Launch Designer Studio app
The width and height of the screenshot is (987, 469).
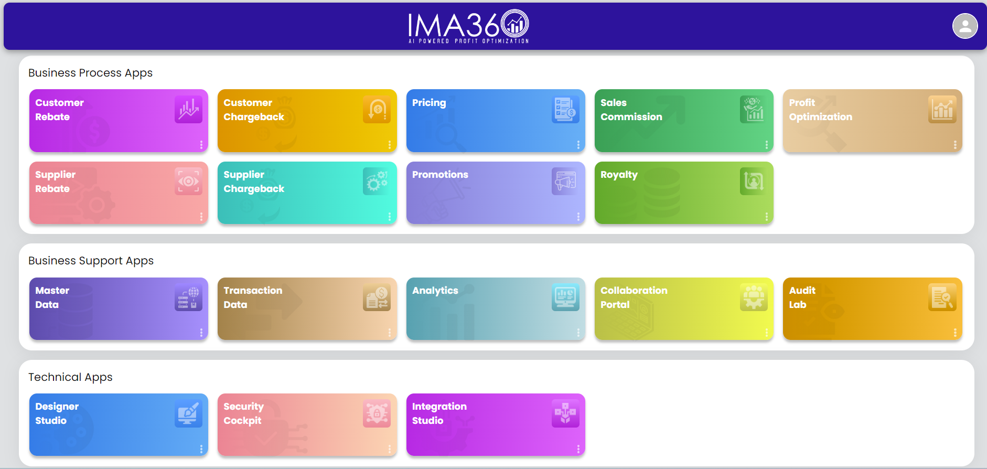click(119, 424)
